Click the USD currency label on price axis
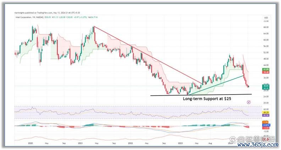The height and width of the screenshot is (150, 281). point(265,17)
